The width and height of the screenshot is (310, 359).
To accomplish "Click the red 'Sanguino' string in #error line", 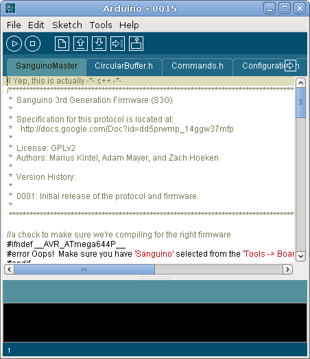I will (x=154, y=254).
